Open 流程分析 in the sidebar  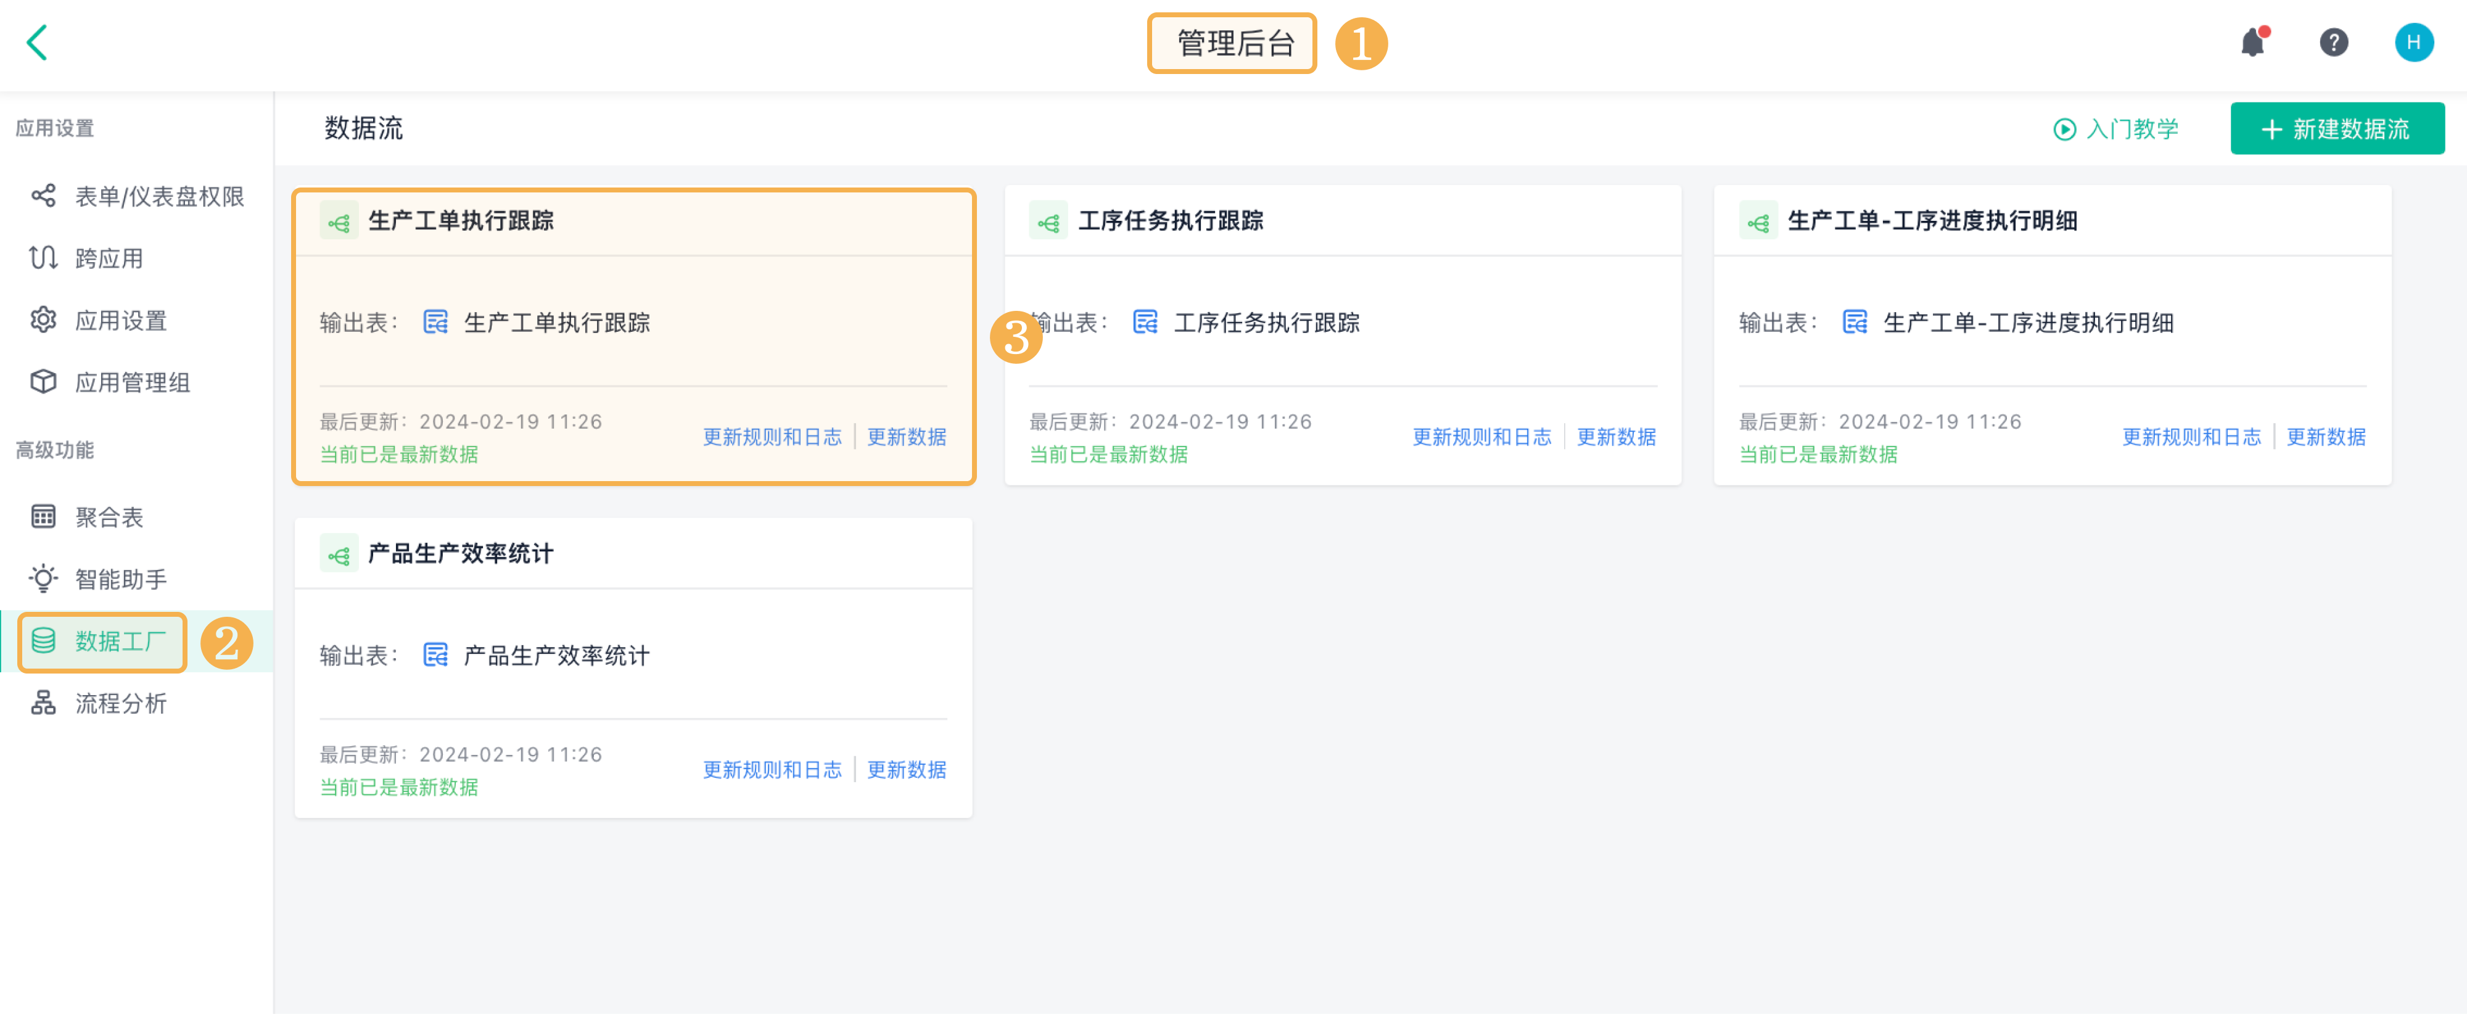[x=137, y=703]
